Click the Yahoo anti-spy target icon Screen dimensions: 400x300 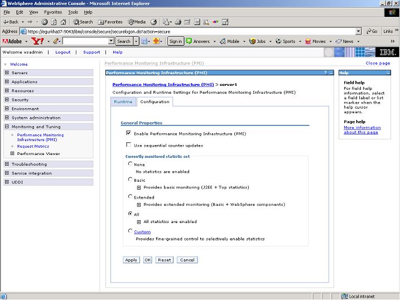[x=156, y=41]
